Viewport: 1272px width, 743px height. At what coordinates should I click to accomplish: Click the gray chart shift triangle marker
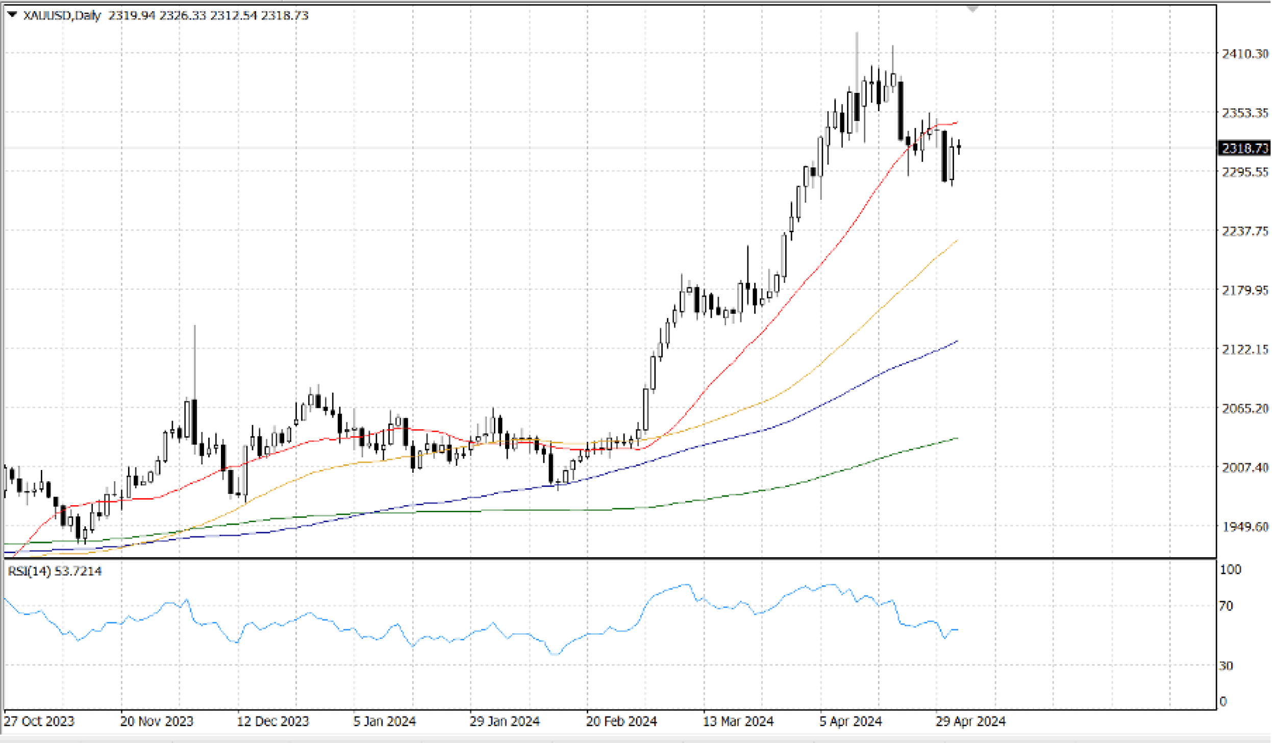tap(972, 9)
